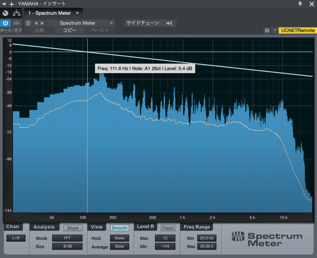Viewport: 317px width, 258px height.
Task: Enable Fixed level range toggle
Action: (x=168, y=228)
